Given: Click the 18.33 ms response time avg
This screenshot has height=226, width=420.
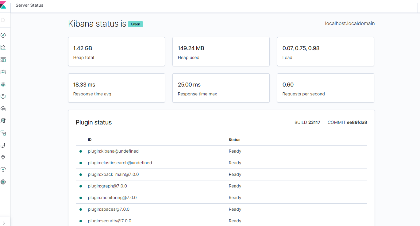Looking at the screenshot, I should [84, 85].
